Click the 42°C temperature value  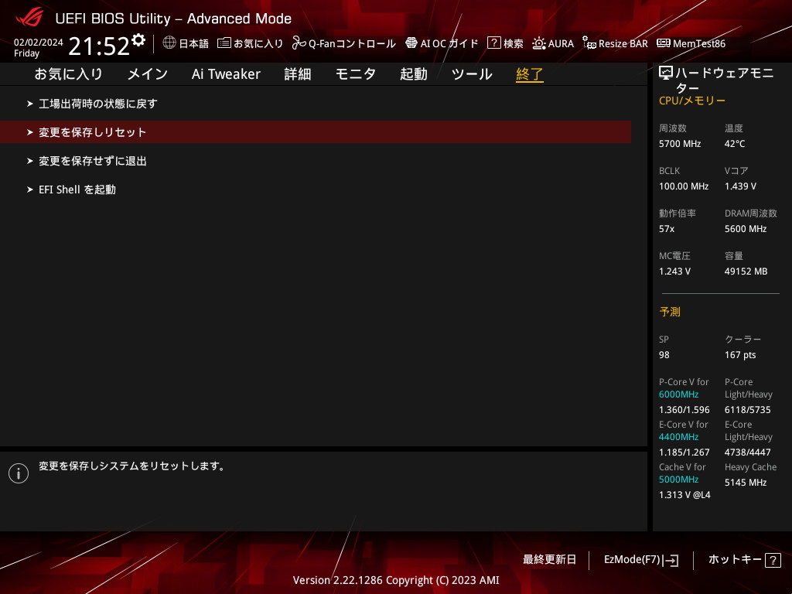coord(735,144)
